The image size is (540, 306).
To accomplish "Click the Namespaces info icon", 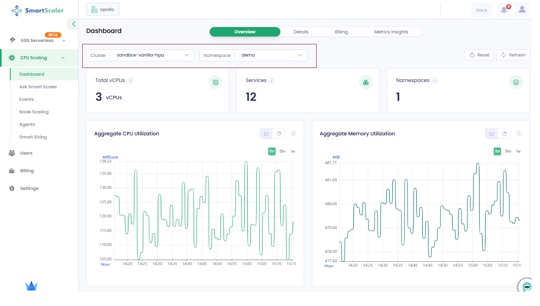I will point(435,80).
